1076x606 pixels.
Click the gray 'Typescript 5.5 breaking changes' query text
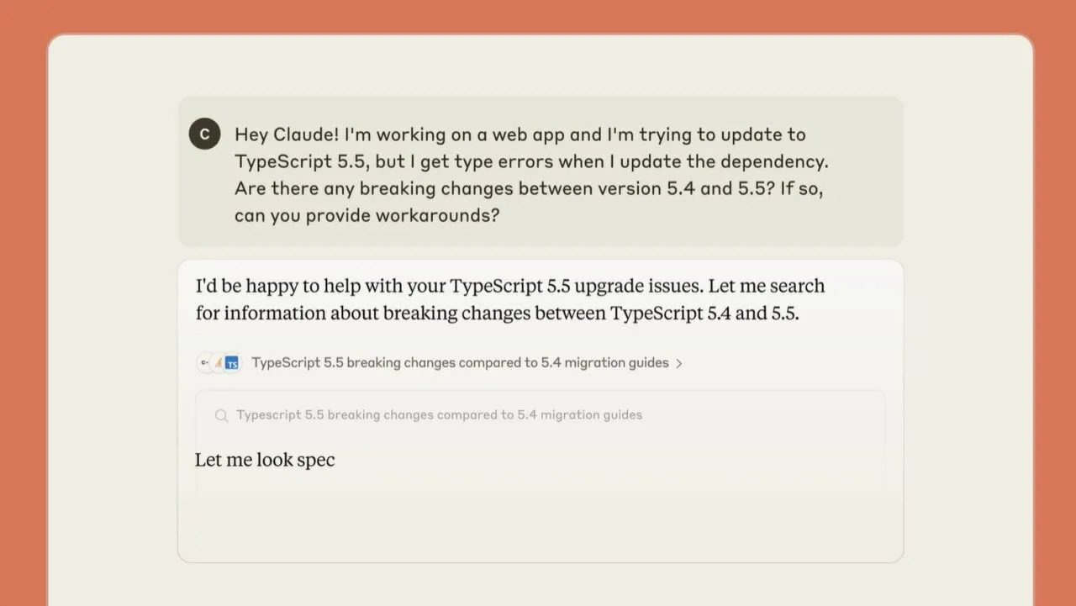[439, 414]
